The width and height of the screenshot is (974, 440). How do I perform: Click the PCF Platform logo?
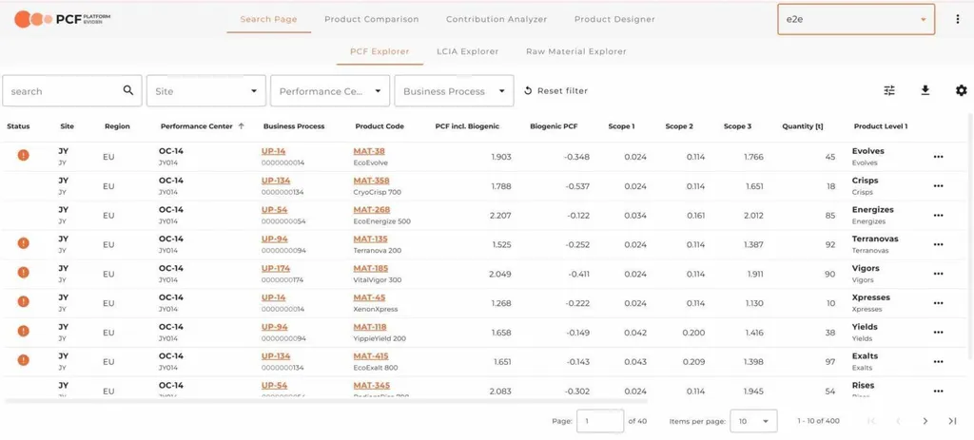(62, 19)
